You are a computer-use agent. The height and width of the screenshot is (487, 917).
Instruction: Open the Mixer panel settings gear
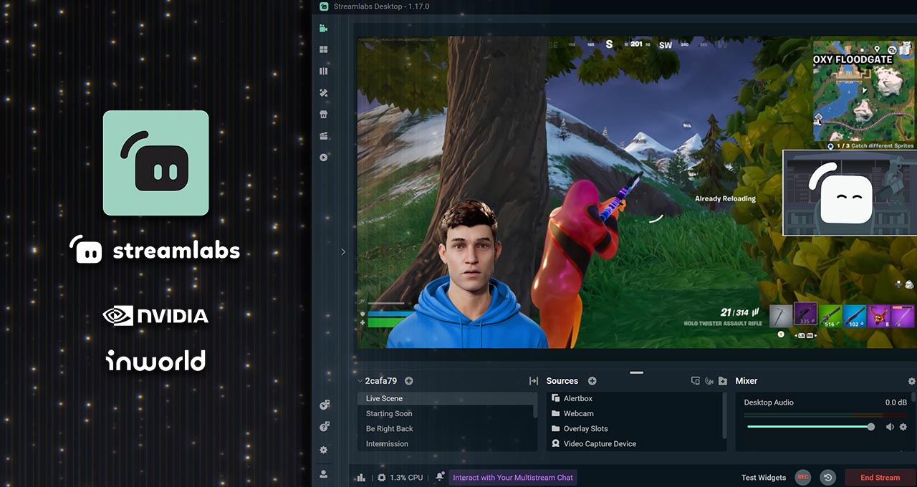(x=911, y=381)
